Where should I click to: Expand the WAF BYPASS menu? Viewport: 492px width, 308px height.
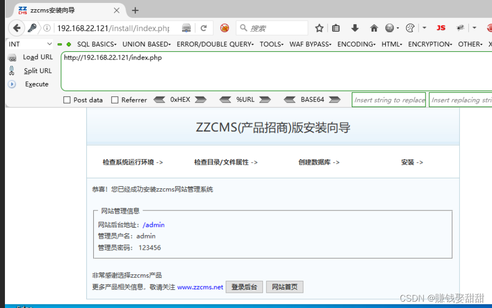[x=310, y=44]
